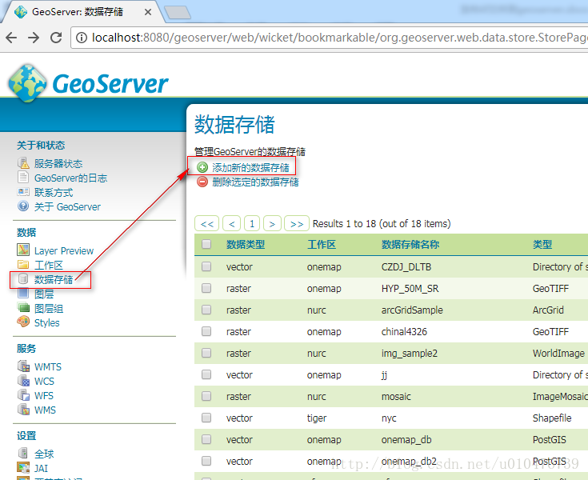Check the img_sample2 store checkbox
588x480 pixels.
[x=206, y=353]
